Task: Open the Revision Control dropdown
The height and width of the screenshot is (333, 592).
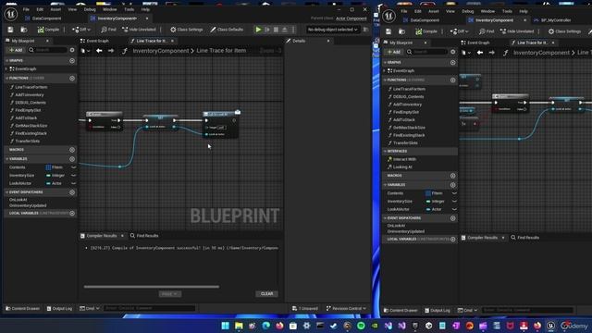Action: pos(346,308)
